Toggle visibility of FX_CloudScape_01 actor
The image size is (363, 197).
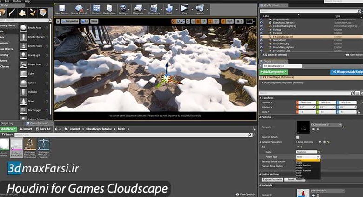click(262, 37)
